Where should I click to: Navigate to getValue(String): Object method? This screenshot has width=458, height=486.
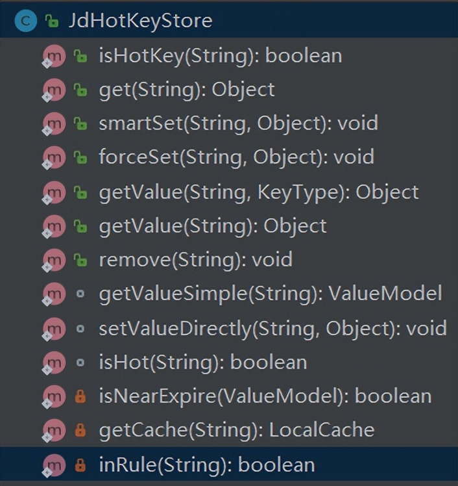pos(213,226)
